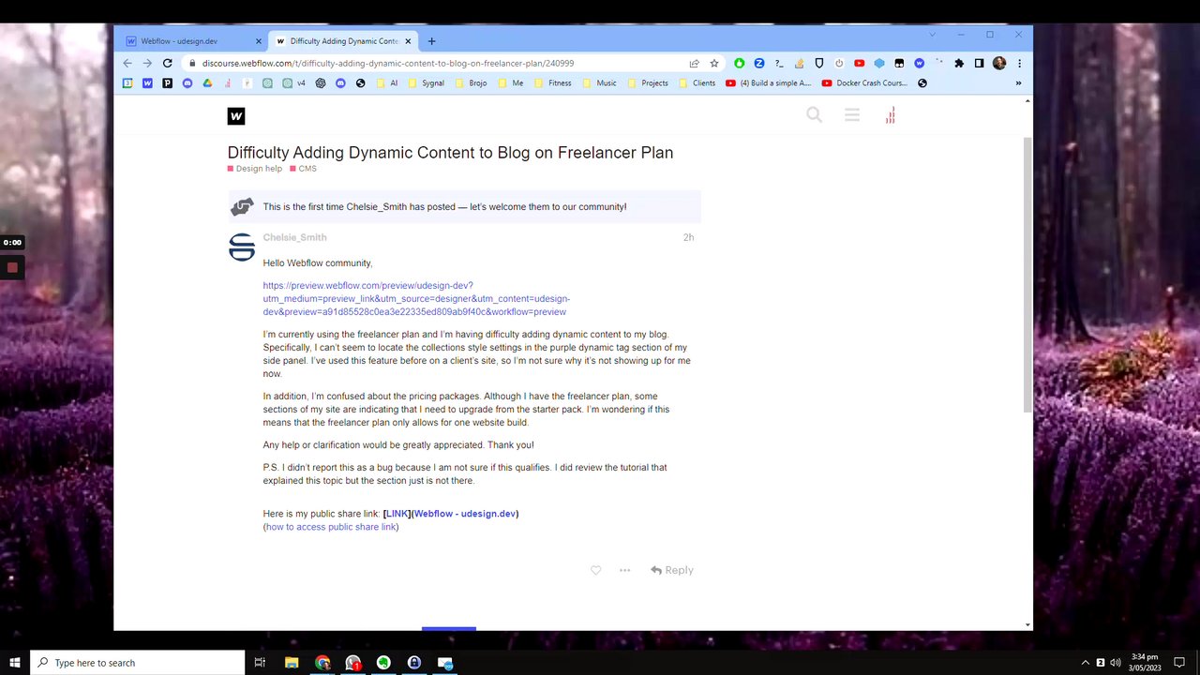Click the user avatar icon in the forum header
The width and height of the screenshot is (1200, 675).
[890, 115]
